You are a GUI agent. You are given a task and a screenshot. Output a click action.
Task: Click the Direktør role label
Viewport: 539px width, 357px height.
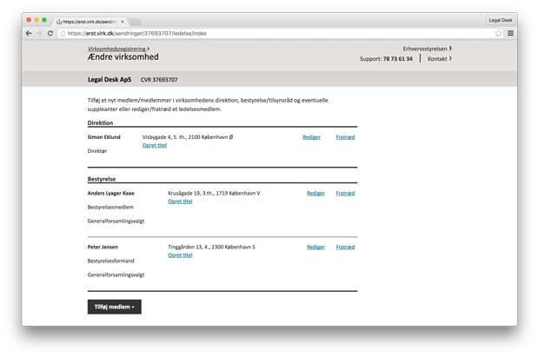click(x=97, y=151)
